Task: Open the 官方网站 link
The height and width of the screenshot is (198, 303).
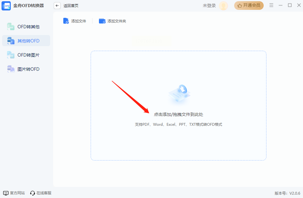Action: (18, 193)
